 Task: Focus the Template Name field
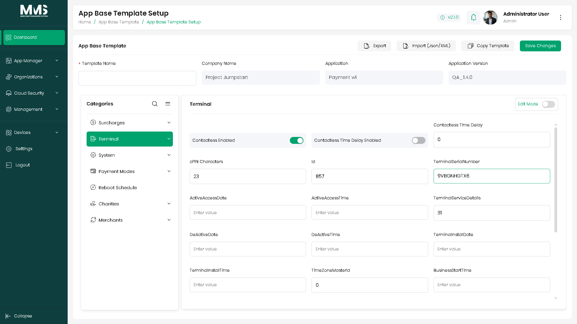point(137,78)
